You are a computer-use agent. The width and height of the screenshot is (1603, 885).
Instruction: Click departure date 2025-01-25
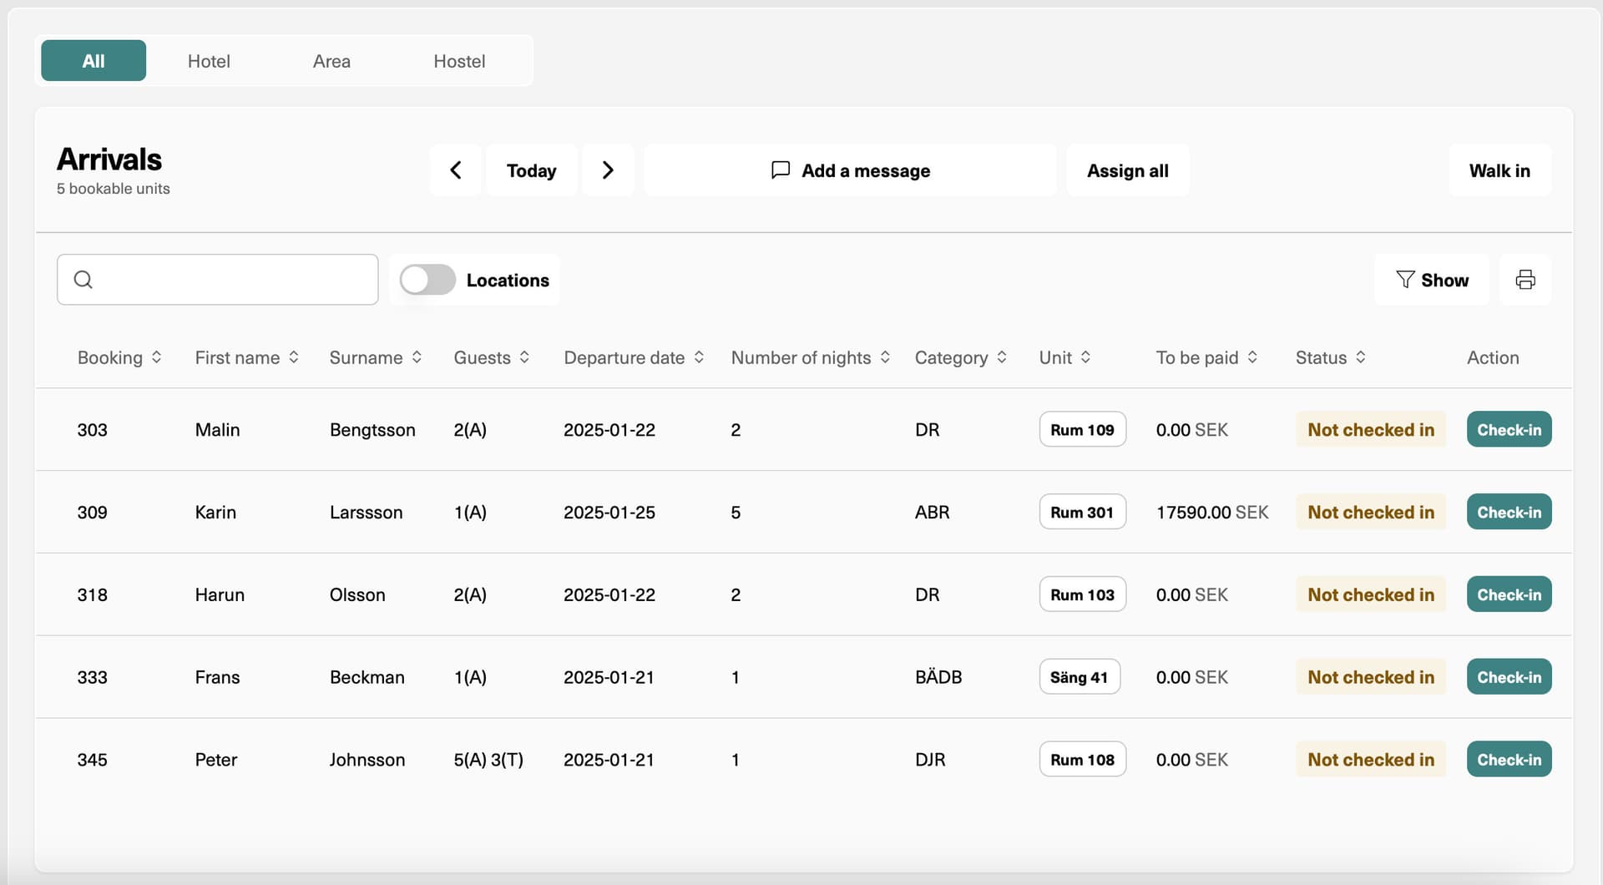(x=609, y=513)
